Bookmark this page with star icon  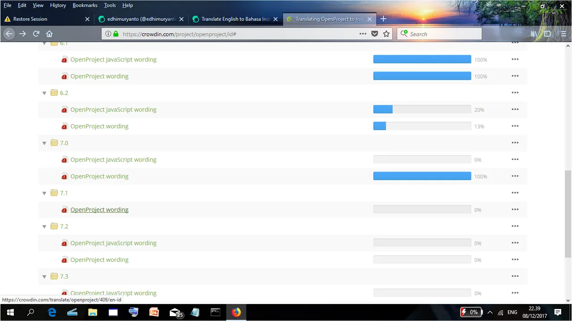pyautogui.click(x=387, y=34)
